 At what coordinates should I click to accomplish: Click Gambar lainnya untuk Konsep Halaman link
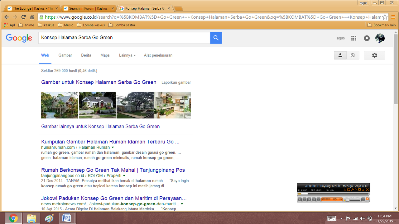coord(100,127)
